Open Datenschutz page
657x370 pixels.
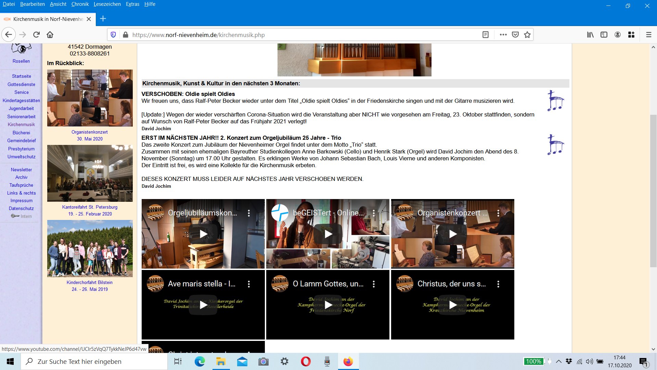(21, 208)
